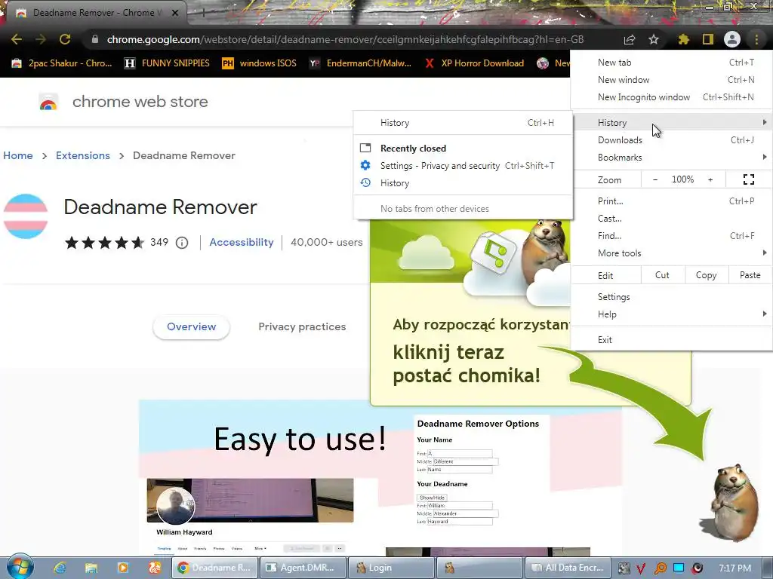Expand the History submenu entry in main menu
Image resolution: width=773 pixels, height=579 pixels.
671,123
